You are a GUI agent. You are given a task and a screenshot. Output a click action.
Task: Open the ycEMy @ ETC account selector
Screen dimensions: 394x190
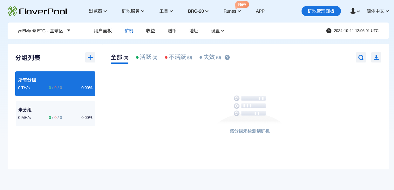(44, 31)
